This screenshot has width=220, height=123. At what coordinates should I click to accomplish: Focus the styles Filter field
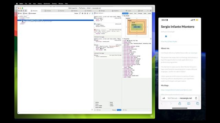104,110
